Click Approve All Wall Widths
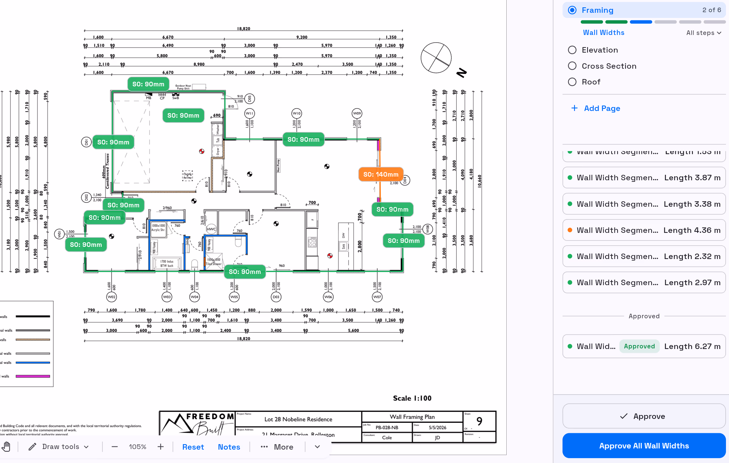 click(x=644, y=446)
